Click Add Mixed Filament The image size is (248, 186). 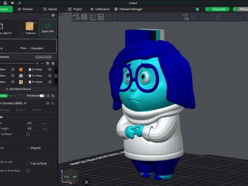pyautogui.click(x=19, y=89)
